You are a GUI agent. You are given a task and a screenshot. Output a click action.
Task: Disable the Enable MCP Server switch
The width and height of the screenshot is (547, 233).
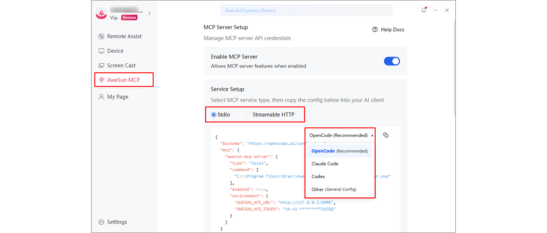click(x=392, y=61)
